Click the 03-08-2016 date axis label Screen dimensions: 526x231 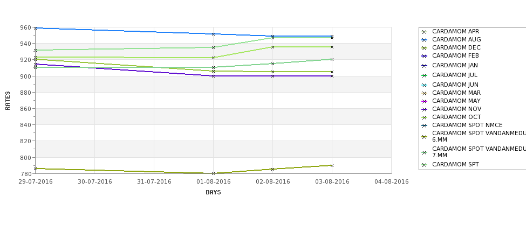point(332,182)
